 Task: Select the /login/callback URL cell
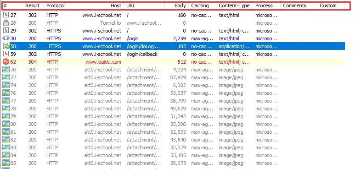click(x=142, y=54)
